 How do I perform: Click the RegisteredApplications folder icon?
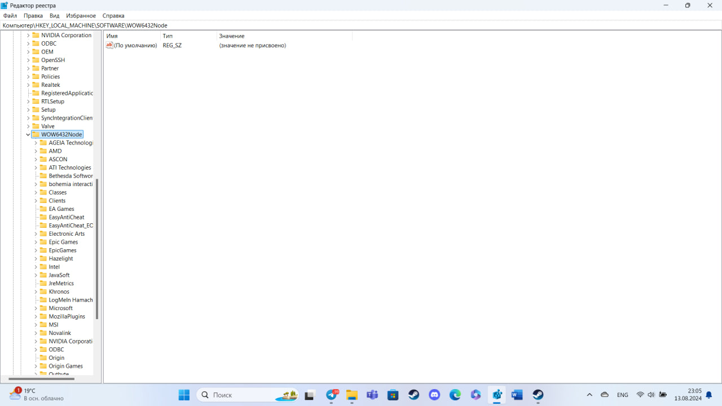pyautogui.click(x=36, y=93)
